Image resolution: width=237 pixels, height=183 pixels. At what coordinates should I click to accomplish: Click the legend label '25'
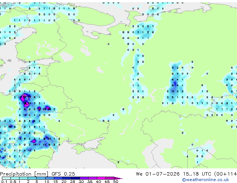[x=73, y=182]
